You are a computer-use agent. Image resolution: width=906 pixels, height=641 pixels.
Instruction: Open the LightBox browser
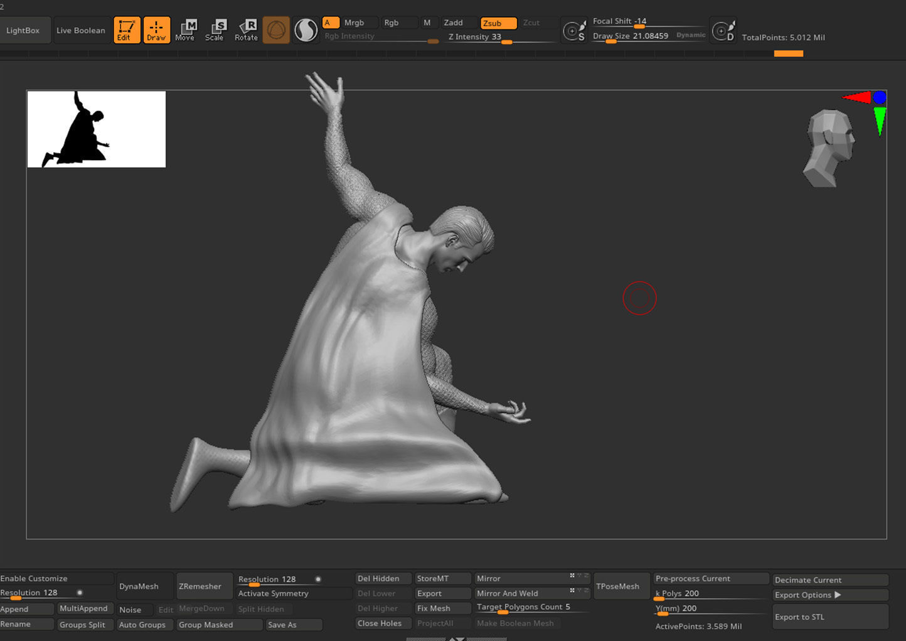pyautogui.click(x=24, y=30)
